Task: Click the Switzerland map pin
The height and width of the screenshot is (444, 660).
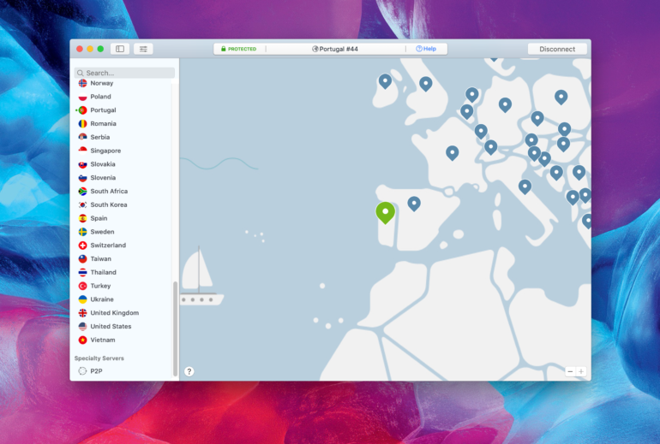Action: click(490, 147)
